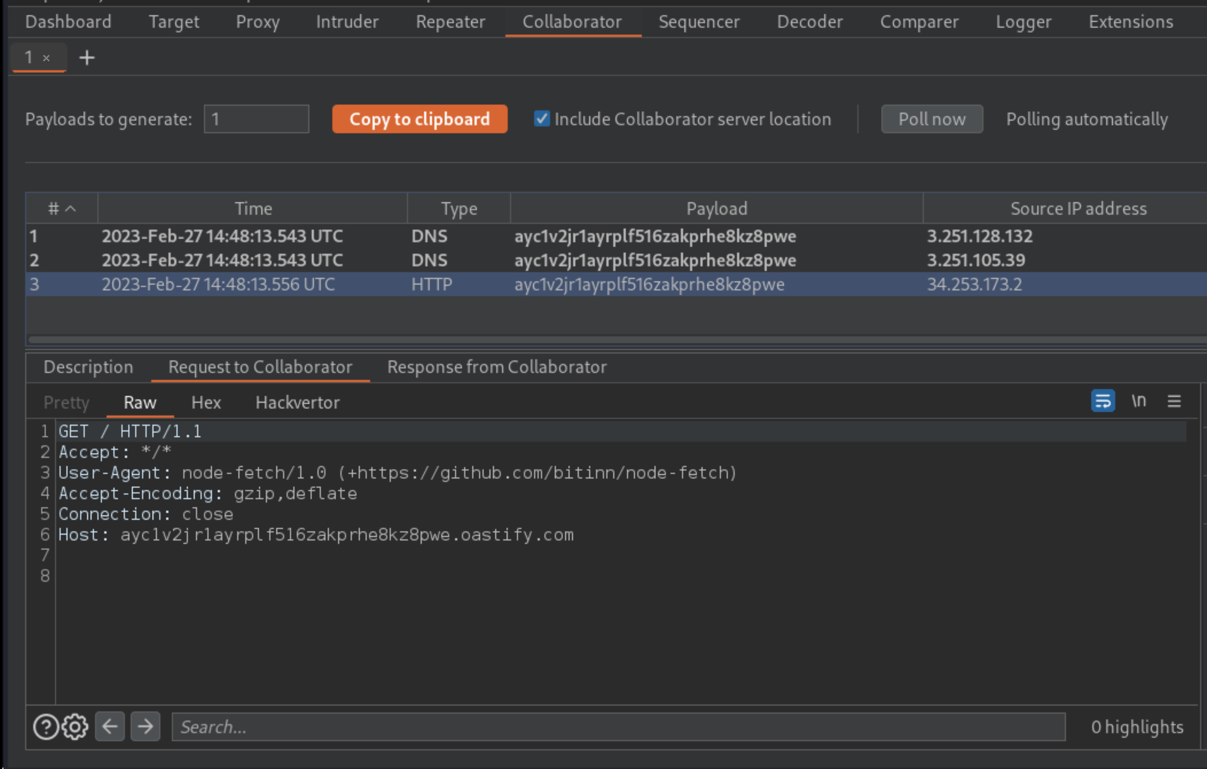The image size is (1207, 769).
Task: Click the Poll now button
Action: coord(932,119)
